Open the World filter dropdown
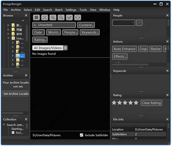 (x=54, y=32)
